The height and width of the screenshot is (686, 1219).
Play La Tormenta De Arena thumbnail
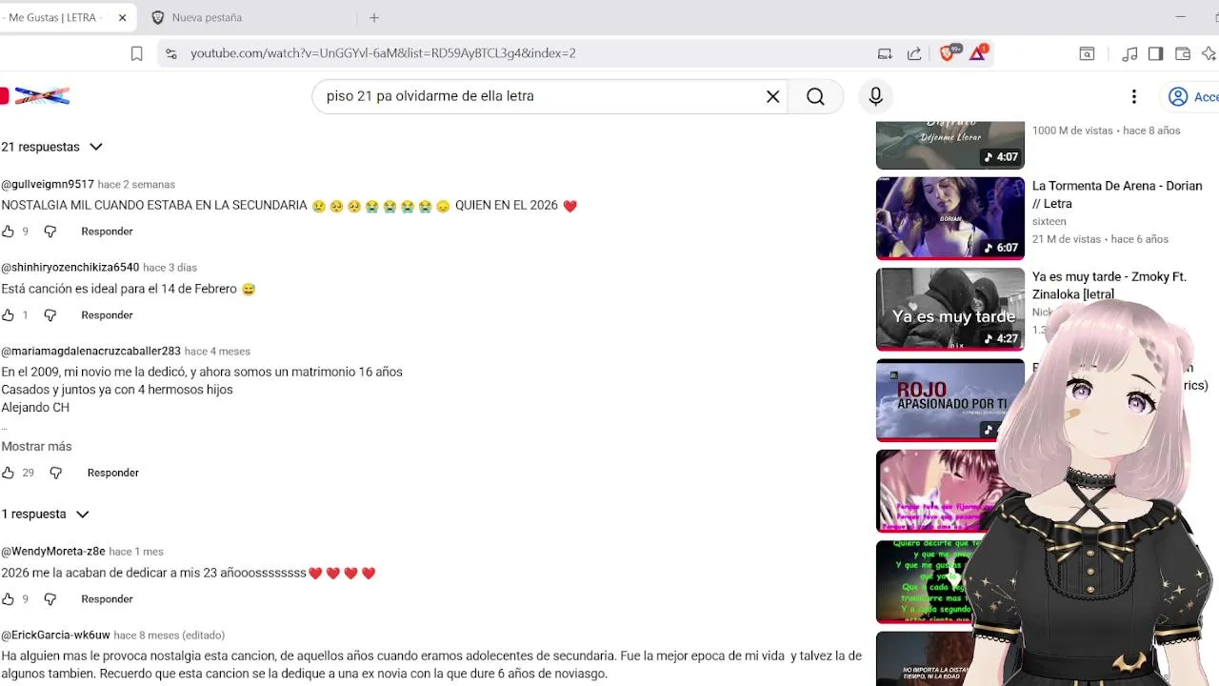tap(950, 218)
